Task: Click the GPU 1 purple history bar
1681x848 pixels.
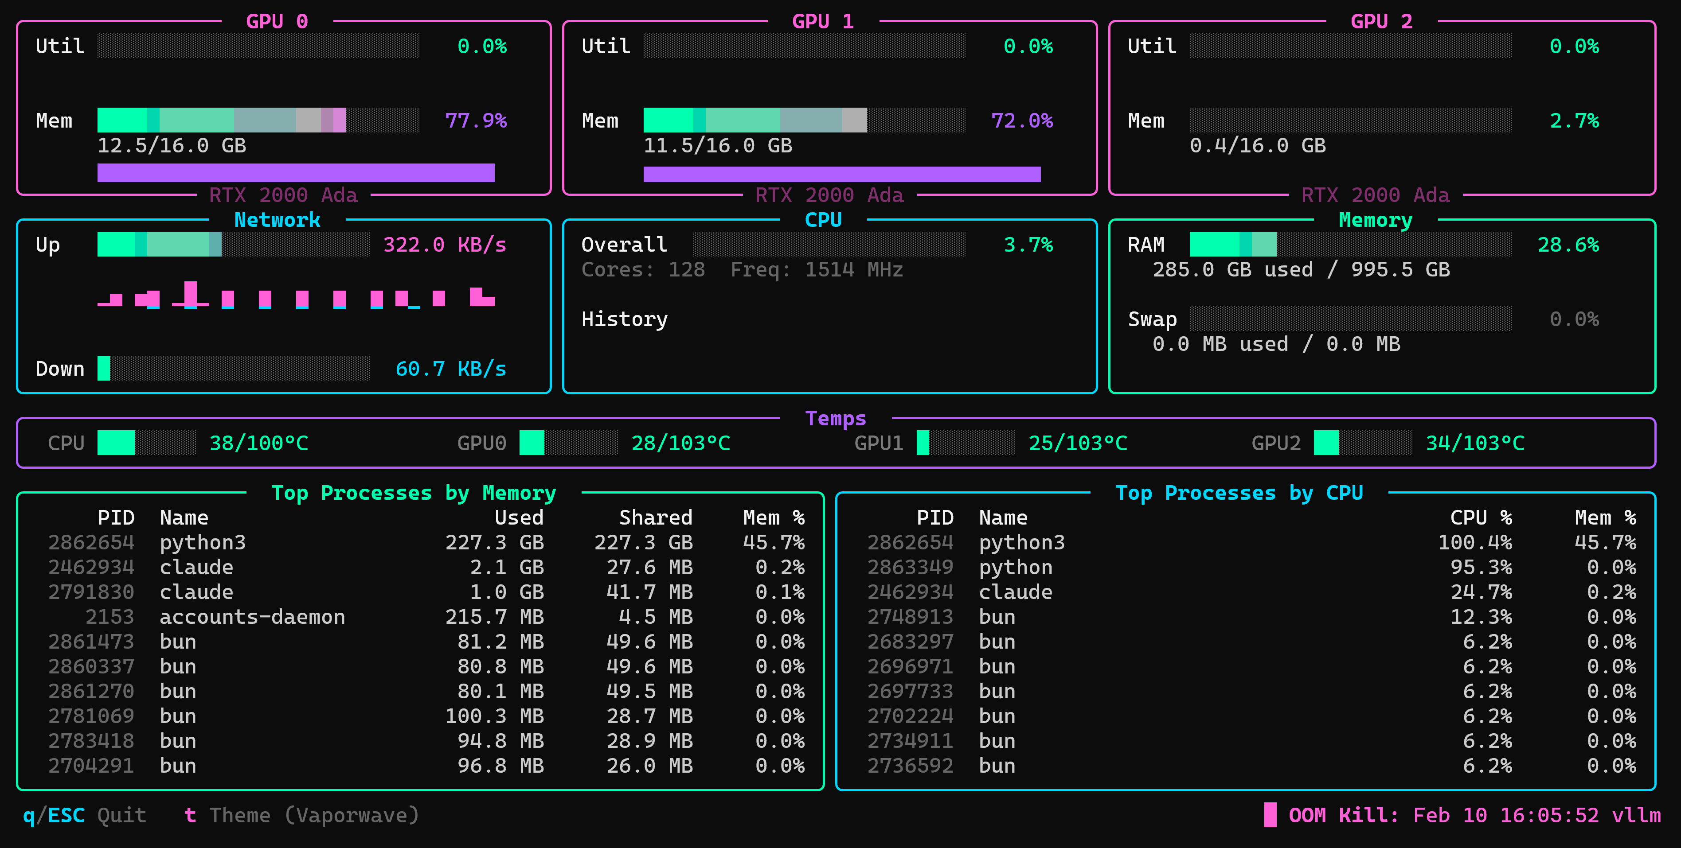Action: pos(842,174)
